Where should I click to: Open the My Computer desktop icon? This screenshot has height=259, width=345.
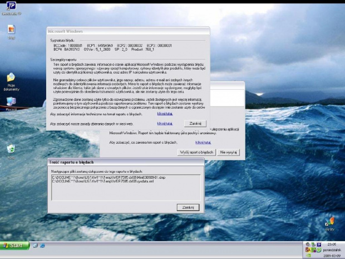tap(11, 104)
